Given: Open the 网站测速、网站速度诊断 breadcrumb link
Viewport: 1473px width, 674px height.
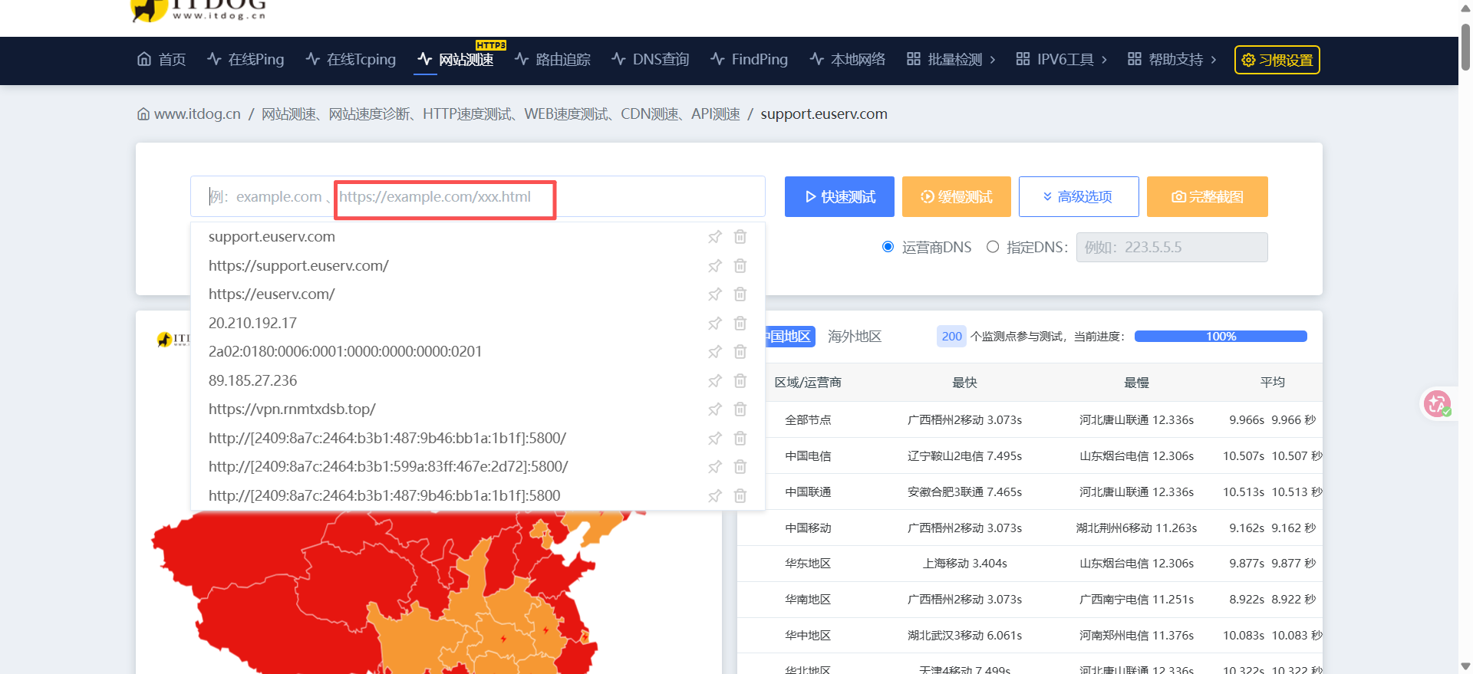Looking at the screenshot, I should pyautogui.click(x=501, y=114).
